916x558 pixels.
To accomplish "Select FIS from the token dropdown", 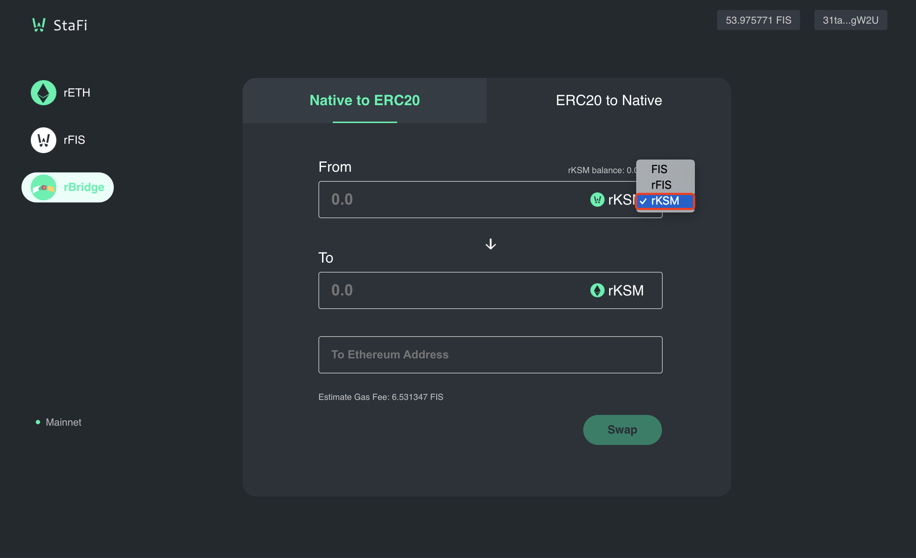I will [x=659, y=170].
